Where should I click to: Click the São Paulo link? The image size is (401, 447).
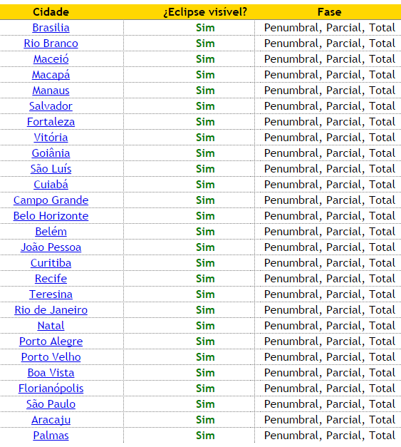pyautogui.click(x=51, y=404)
